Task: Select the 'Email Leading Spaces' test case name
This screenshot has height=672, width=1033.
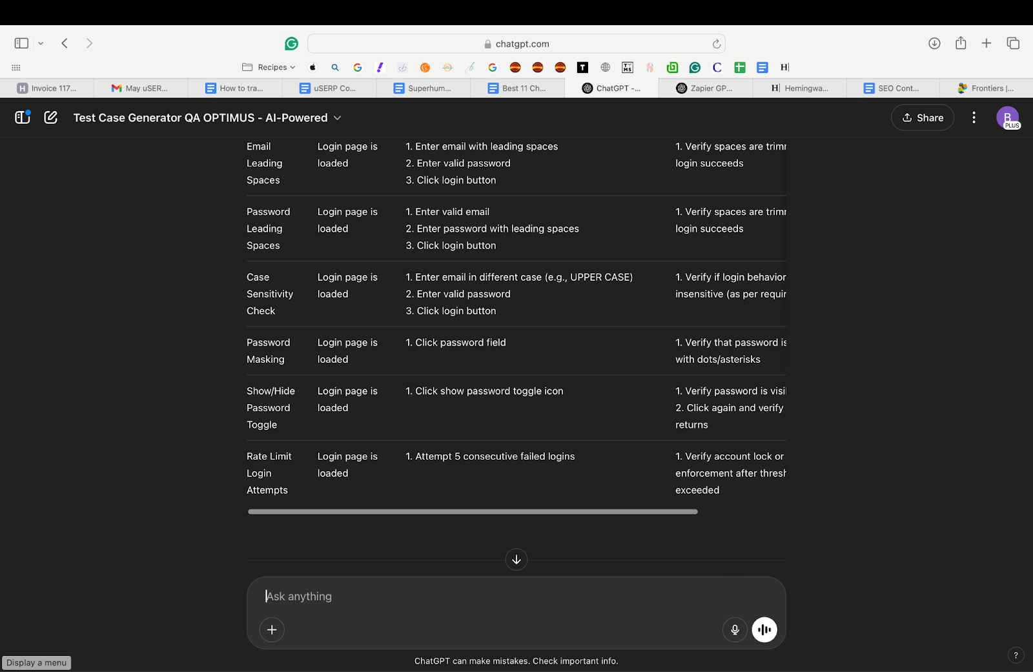Action: pos(264,163)
